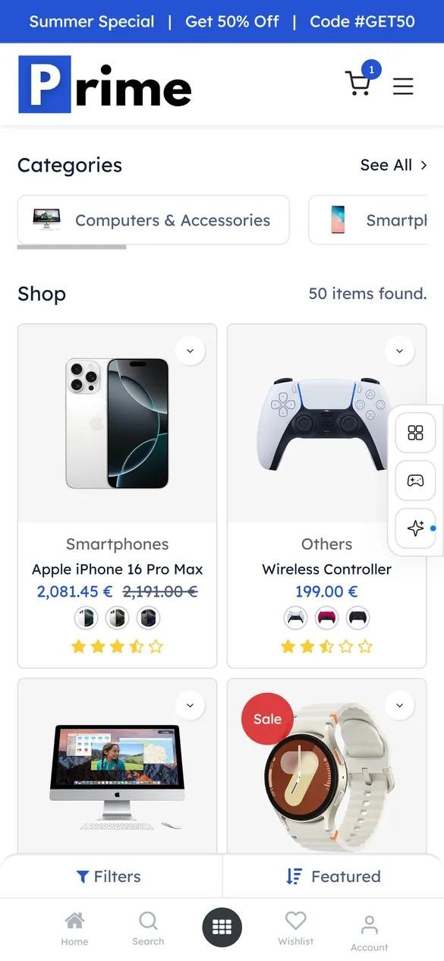Click the grid layout icon in side panel
The image size is (444, 961).
pos(415,433)
